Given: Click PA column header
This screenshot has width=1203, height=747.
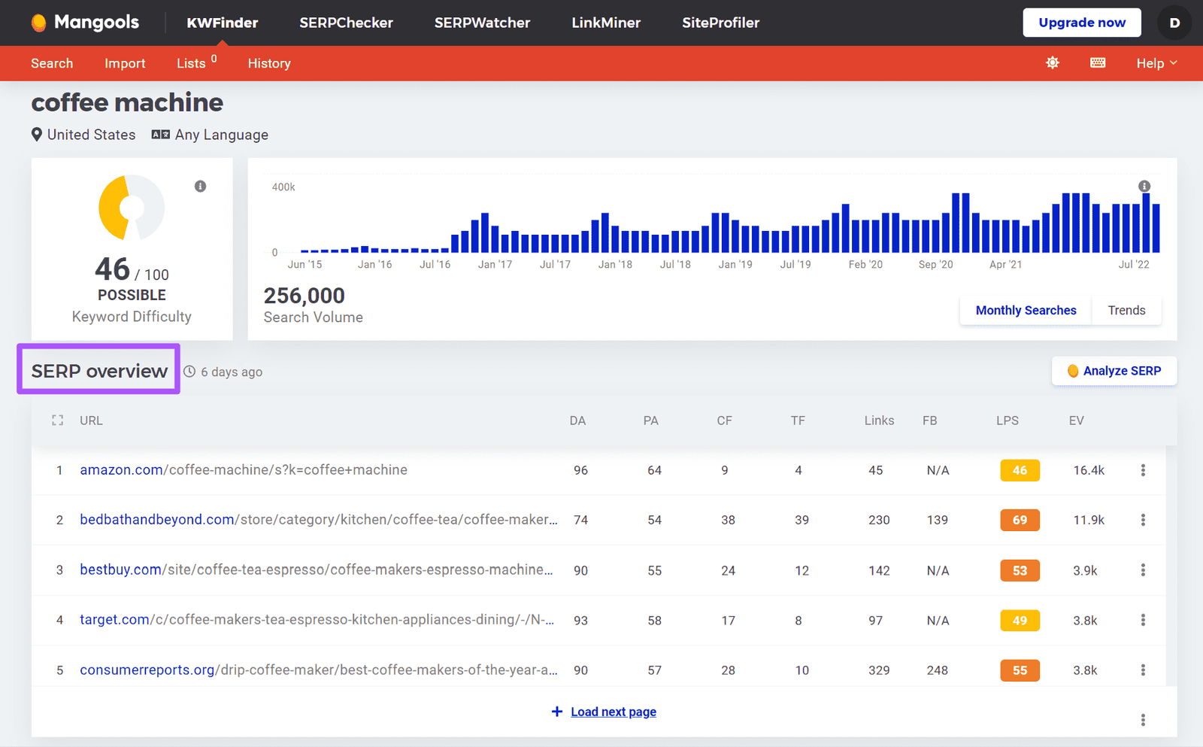Looking at the screenshot, I should point(650,421).
